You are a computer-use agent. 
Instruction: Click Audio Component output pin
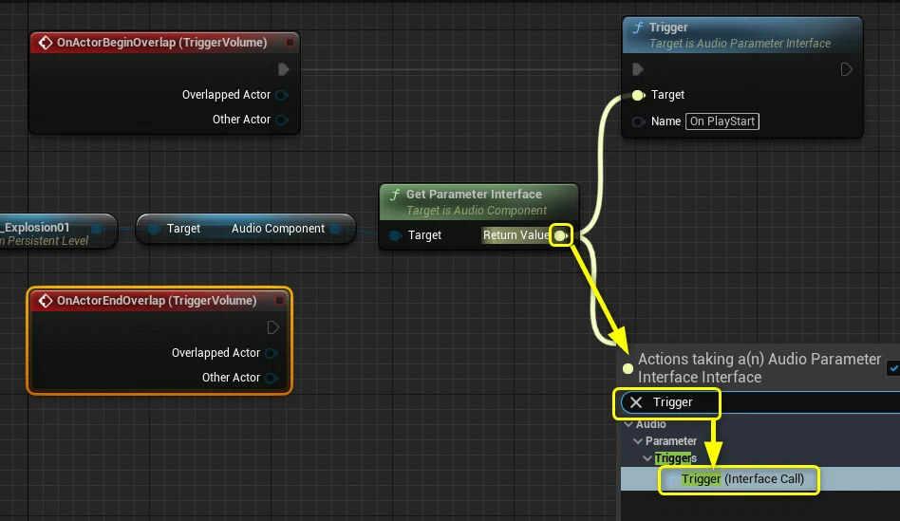tap(336, 229)
